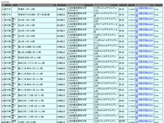Viewport: 164px width, 123px height.
Task: Select the 20220808 date text above the table
Action: click(5, 2)
